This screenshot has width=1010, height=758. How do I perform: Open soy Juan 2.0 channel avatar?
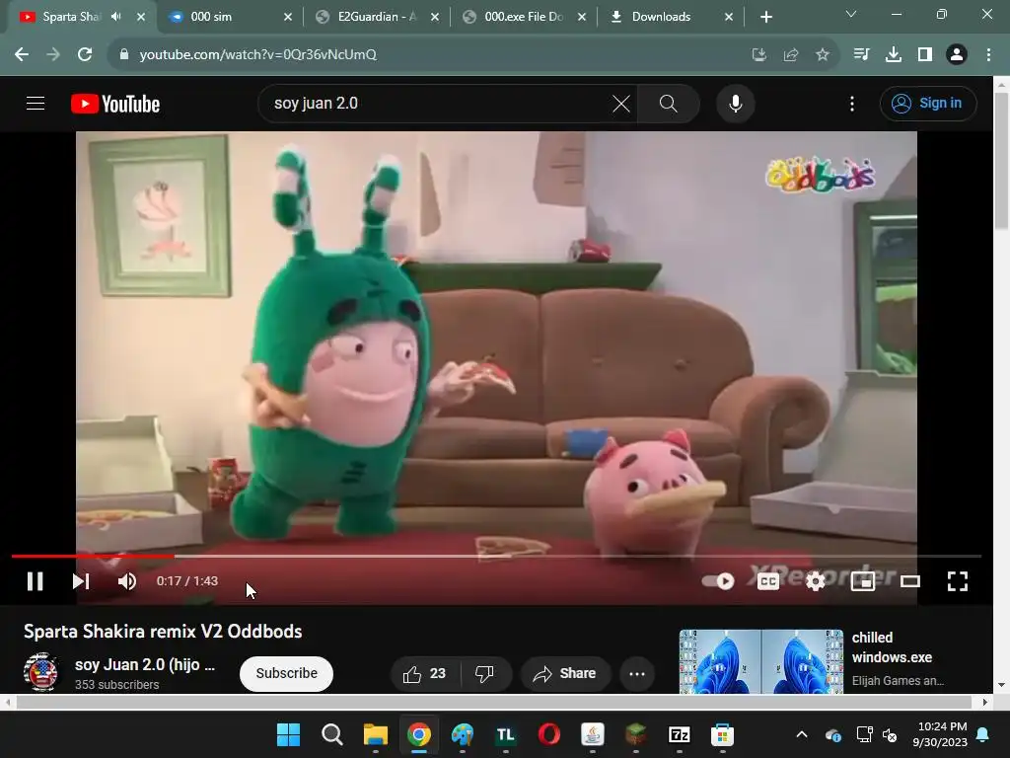40,671
